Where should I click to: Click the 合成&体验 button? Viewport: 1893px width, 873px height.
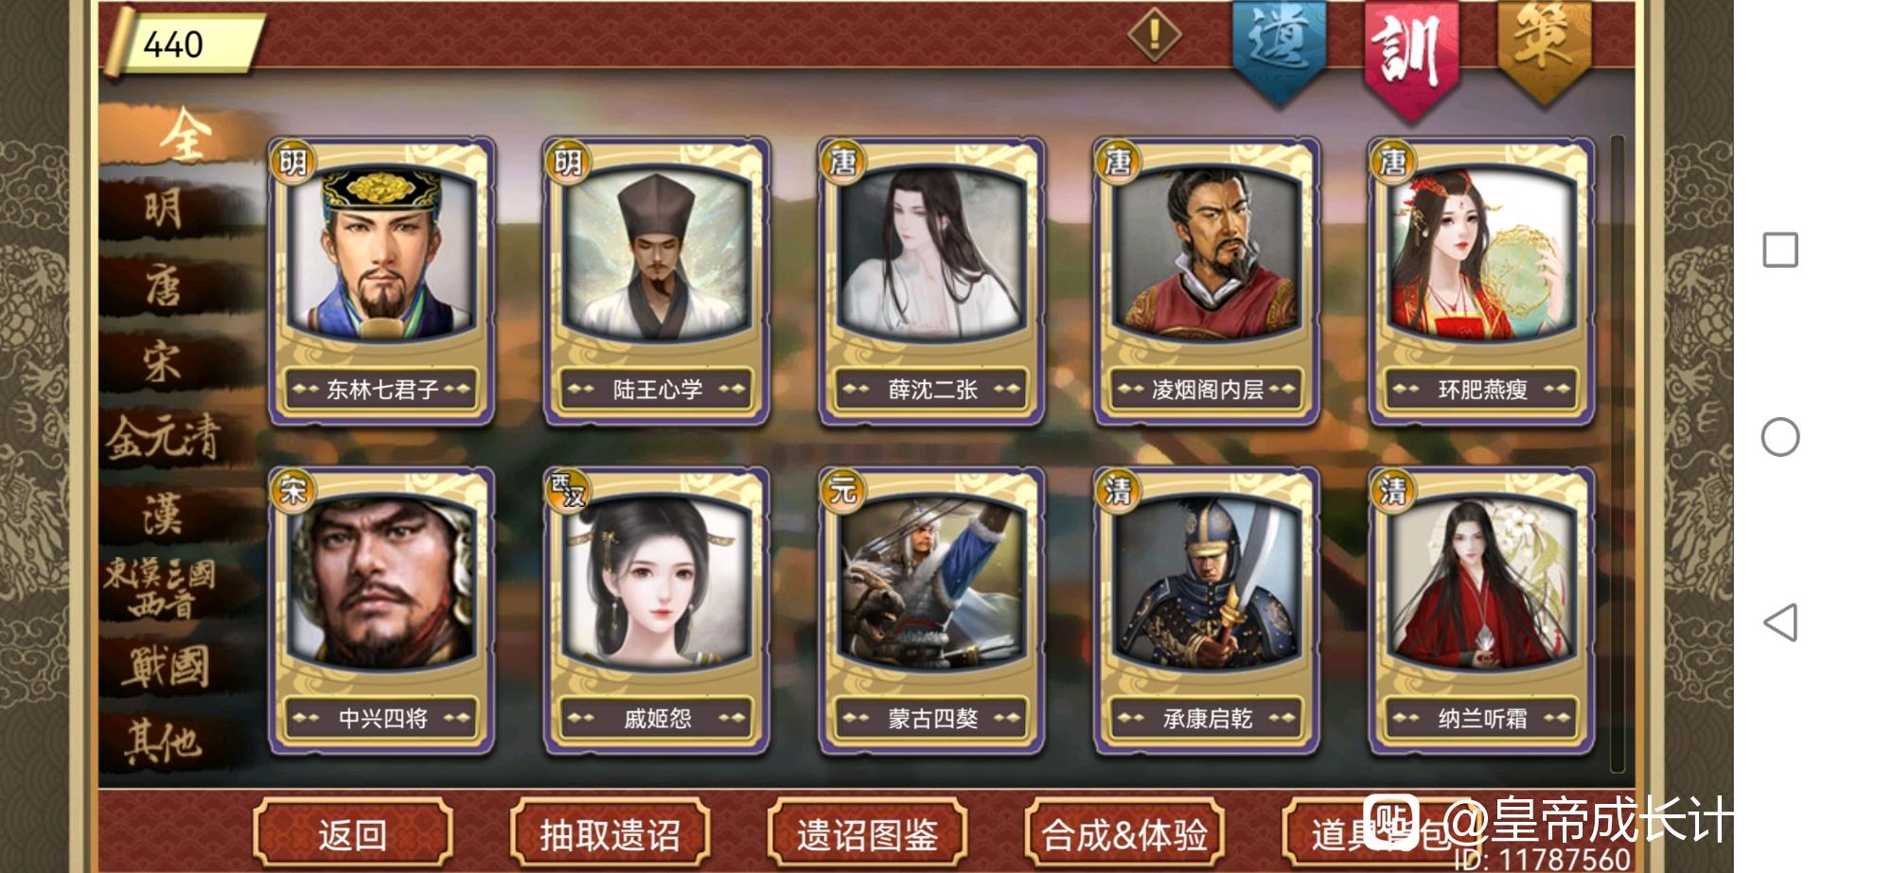click(1124, 834)
